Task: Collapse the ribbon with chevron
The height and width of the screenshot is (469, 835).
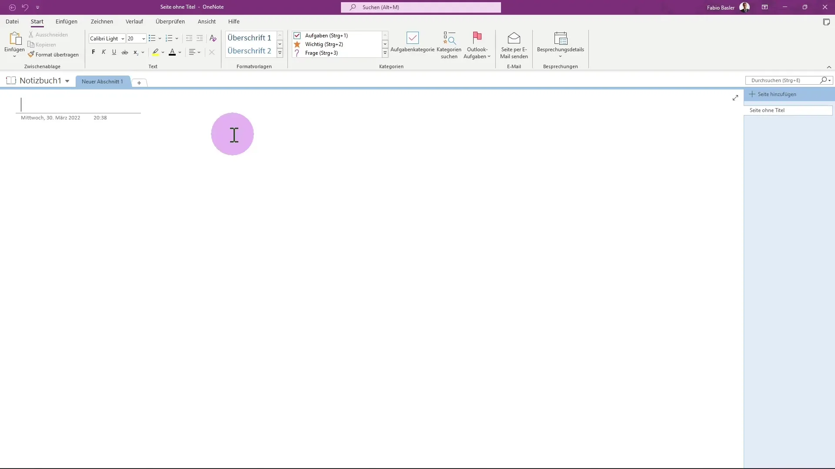Action: (x=829, y=67)
